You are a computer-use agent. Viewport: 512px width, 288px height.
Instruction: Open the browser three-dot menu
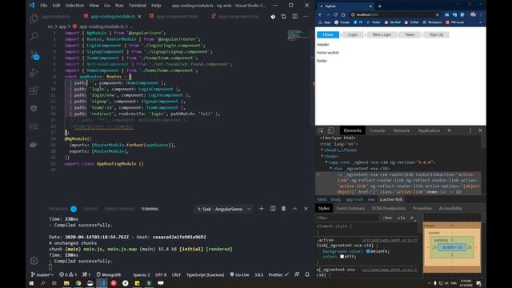click(x=481, y=14)
